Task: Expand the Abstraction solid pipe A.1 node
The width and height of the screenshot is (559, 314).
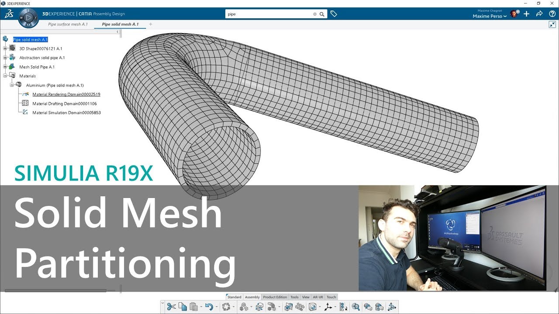Action: coord(5,58)
